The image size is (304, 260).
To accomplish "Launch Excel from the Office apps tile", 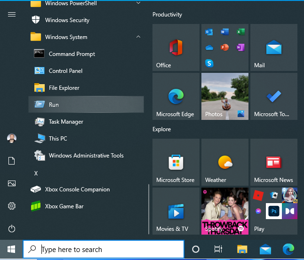I will [x=240, y=32].
